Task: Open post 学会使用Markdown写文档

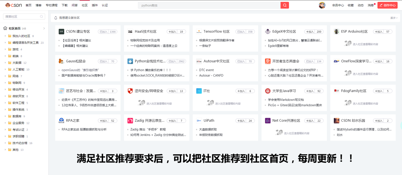Action: (x=286, y=100)
